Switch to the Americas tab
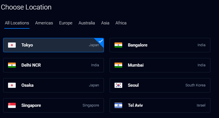The image size is (219, 118). (x=44, y=23)
